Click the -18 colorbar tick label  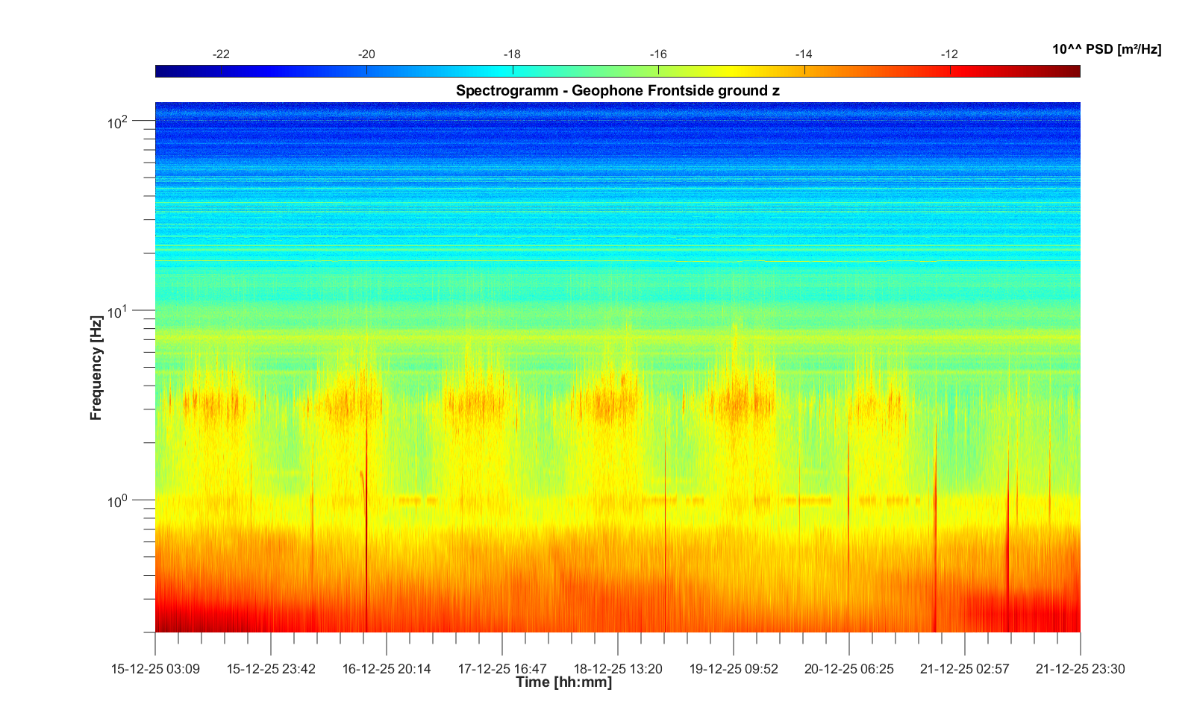(x=512, y=54)
